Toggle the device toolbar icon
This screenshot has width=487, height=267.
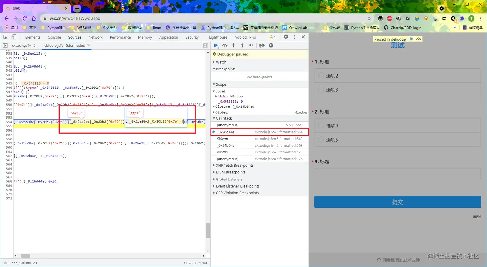tap(14, 37)
